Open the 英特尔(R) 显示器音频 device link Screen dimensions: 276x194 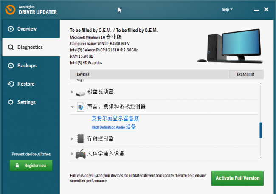click(115, 118)
